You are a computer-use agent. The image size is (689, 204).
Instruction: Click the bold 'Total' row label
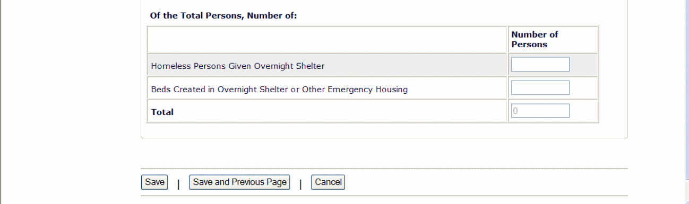(x=162, y=112)
